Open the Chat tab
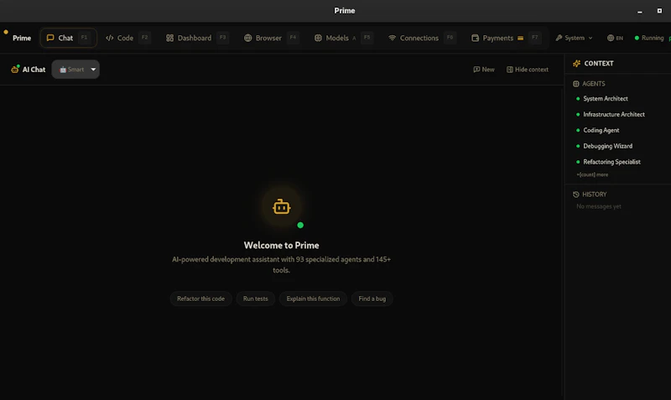Screen dimensions: 671x400 [68, 38]
